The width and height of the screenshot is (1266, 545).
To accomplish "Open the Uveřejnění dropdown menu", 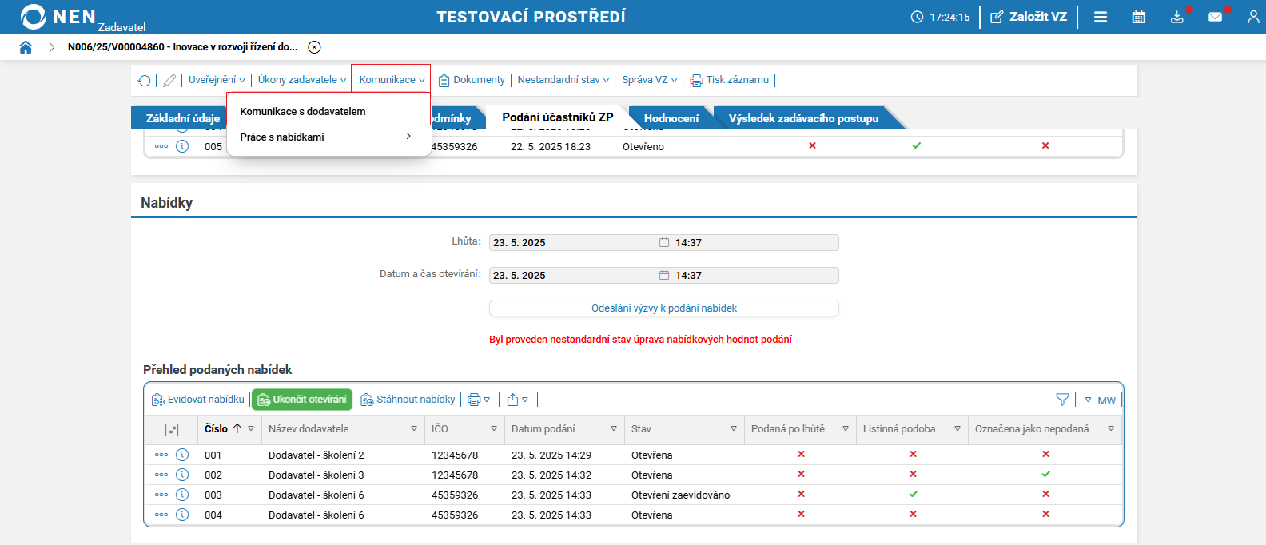I will (x=217, y=80).
